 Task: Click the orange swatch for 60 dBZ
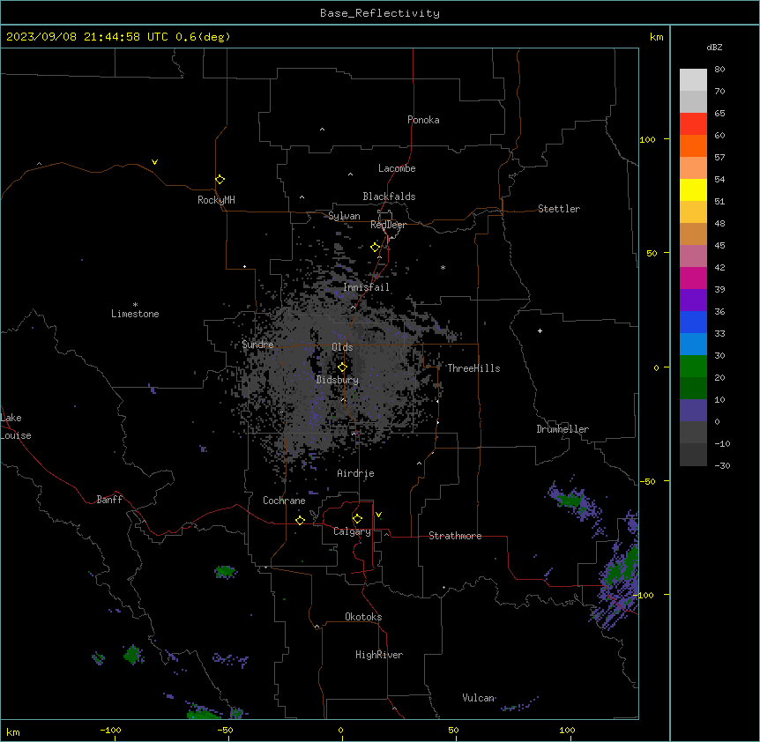click(693, 145)
